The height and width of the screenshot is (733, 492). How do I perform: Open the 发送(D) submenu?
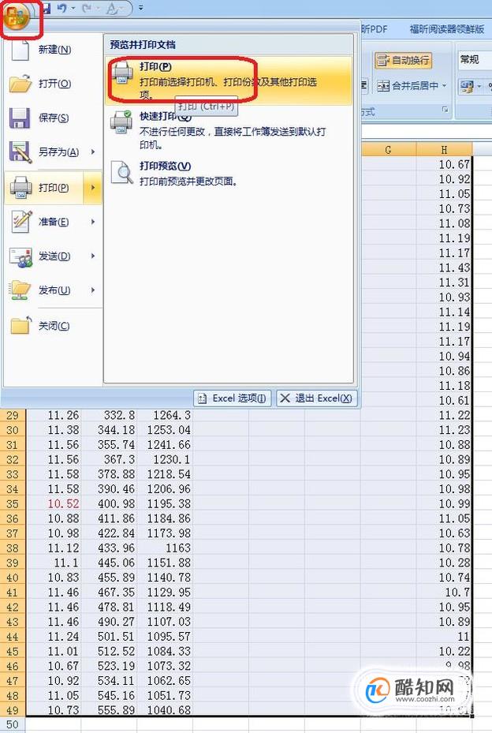click(53, 256)
